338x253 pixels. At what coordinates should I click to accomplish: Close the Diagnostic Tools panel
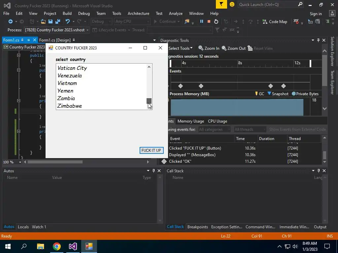(x=324, y=40)
